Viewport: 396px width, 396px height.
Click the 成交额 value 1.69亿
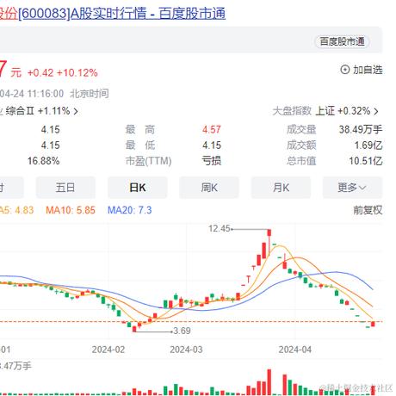368,145
